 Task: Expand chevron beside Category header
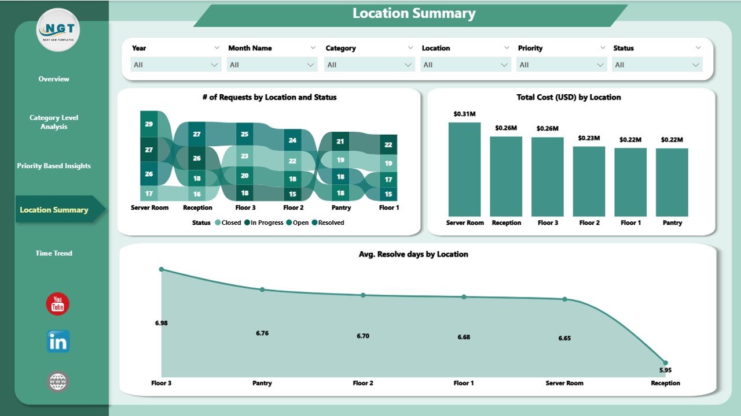click(410, 48)
